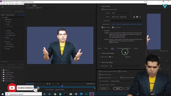Open the Preset dropdown Match Source
This screenshot has height=96, width=171.
point(121,17)
